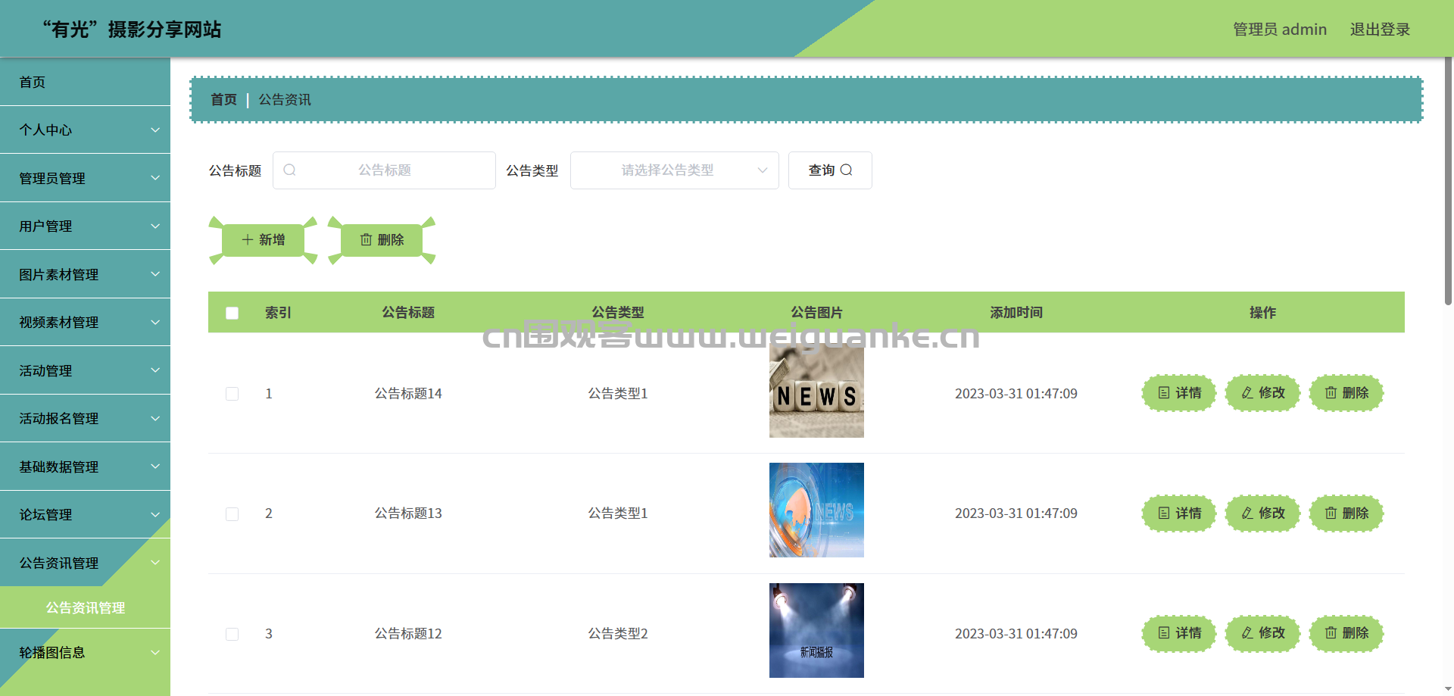Check the checkbox for row 1 公告标题14

pyautogui.click(x=232, y=394)
